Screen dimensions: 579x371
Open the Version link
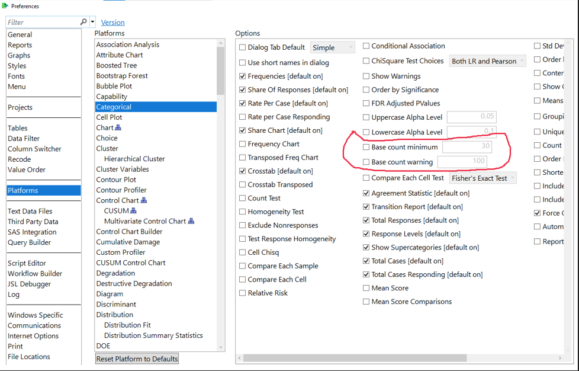coord(112,23)
